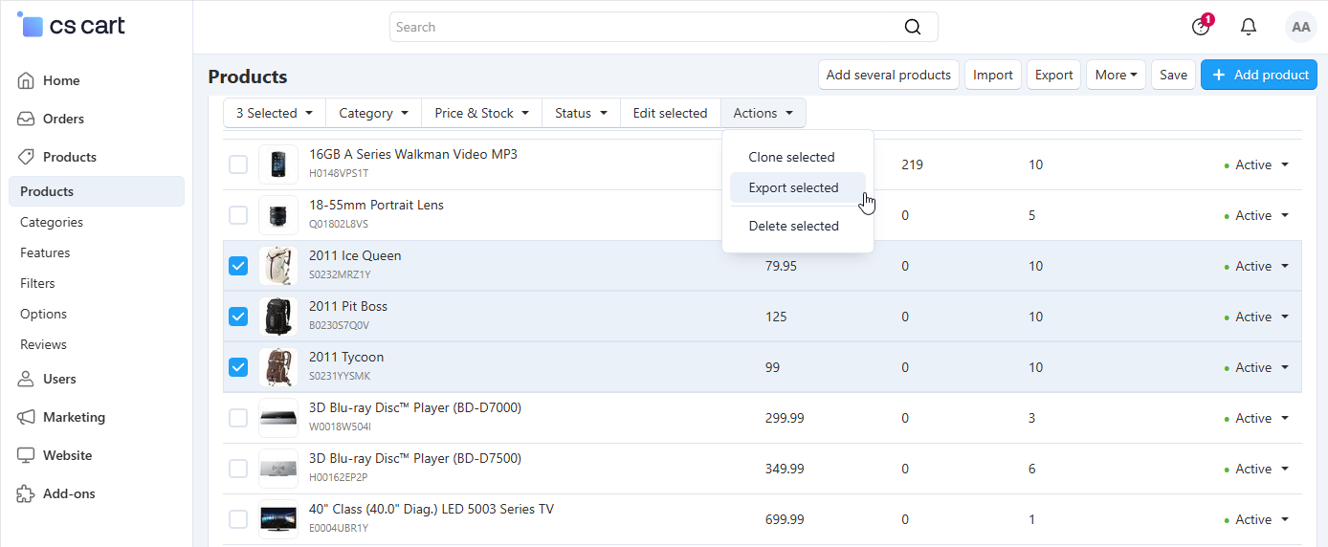
Task: Choose Delete selected from Actions menu
Action: pos(798,226)
